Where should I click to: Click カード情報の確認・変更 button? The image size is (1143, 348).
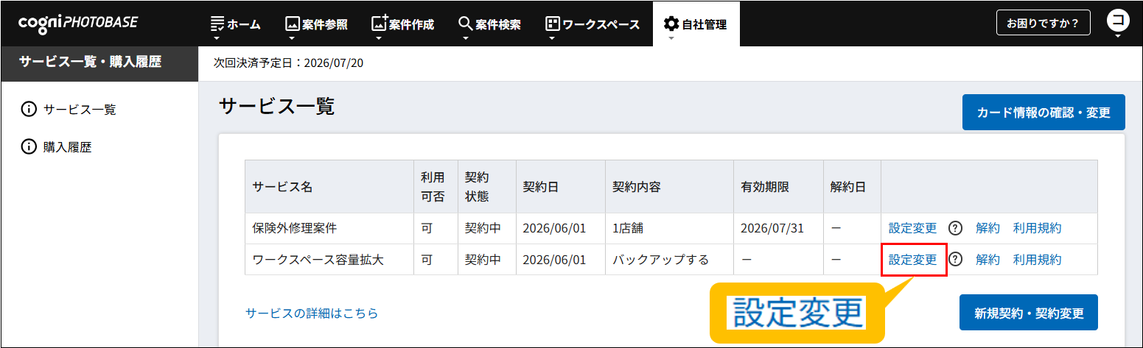coord(1043,113)
